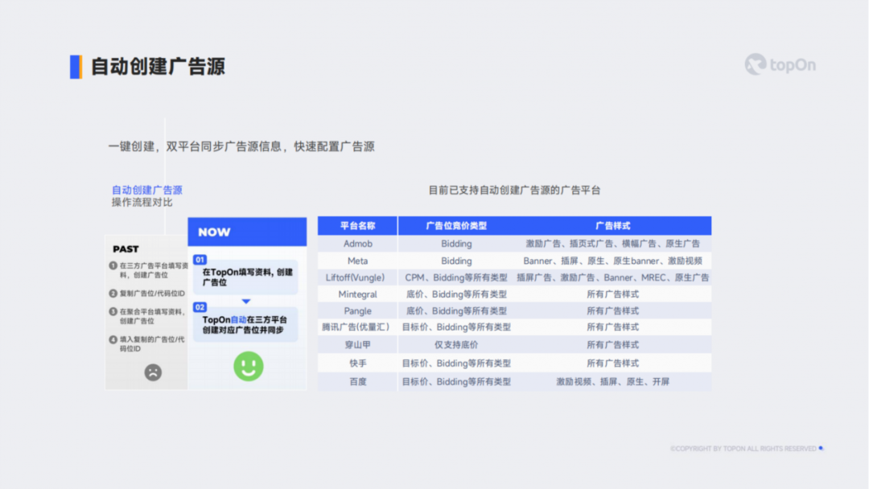The height and width of the screenshot is (489, 869).
Task: Click 目标价、Bidding等所有类型 in 快手 row
Action: (x=456, y=364)
